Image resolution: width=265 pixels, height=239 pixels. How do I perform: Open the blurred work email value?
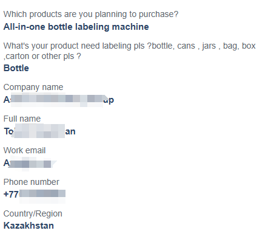click(30, 164)
